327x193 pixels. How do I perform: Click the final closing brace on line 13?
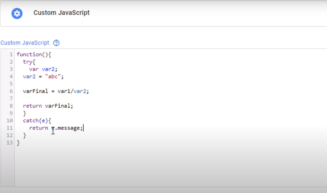(x=18, y=143)
